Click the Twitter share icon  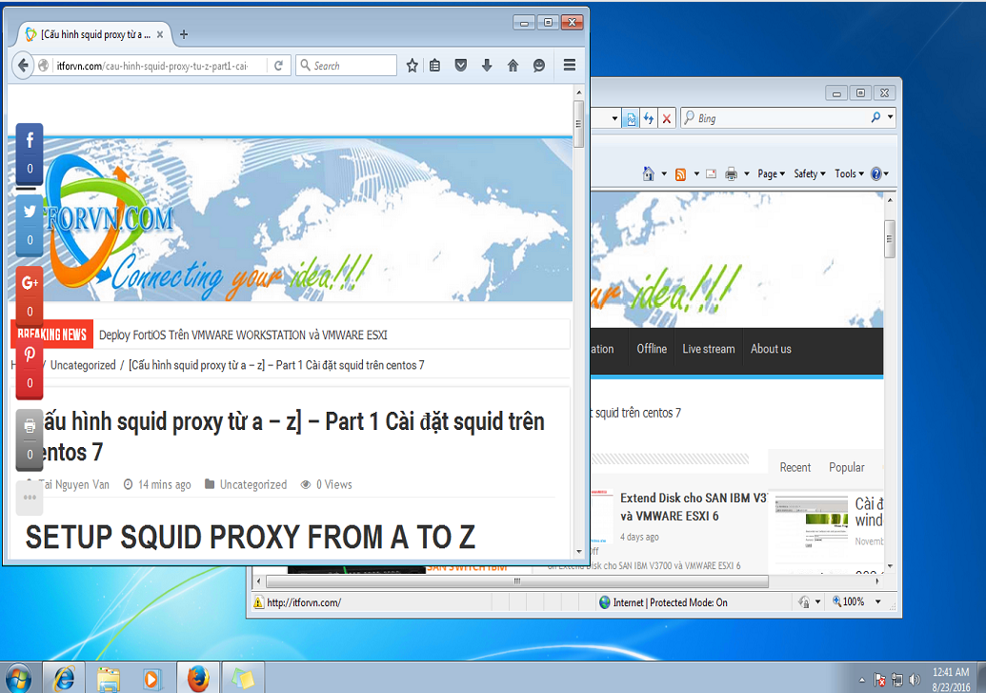pos(30,213)
